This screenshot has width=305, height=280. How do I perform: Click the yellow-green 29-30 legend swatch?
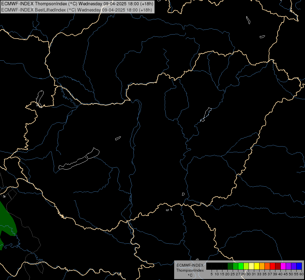pyautogui.click(x=246, y=266)
